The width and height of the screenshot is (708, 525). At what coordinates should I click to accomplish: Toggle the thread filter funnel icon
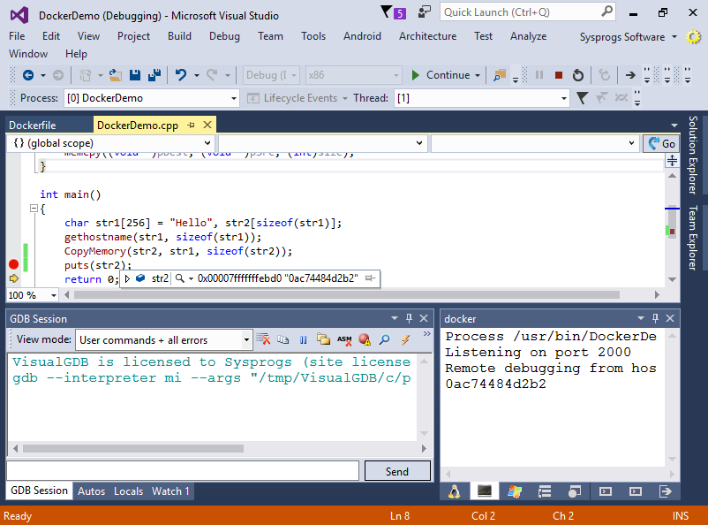point(582,98)
